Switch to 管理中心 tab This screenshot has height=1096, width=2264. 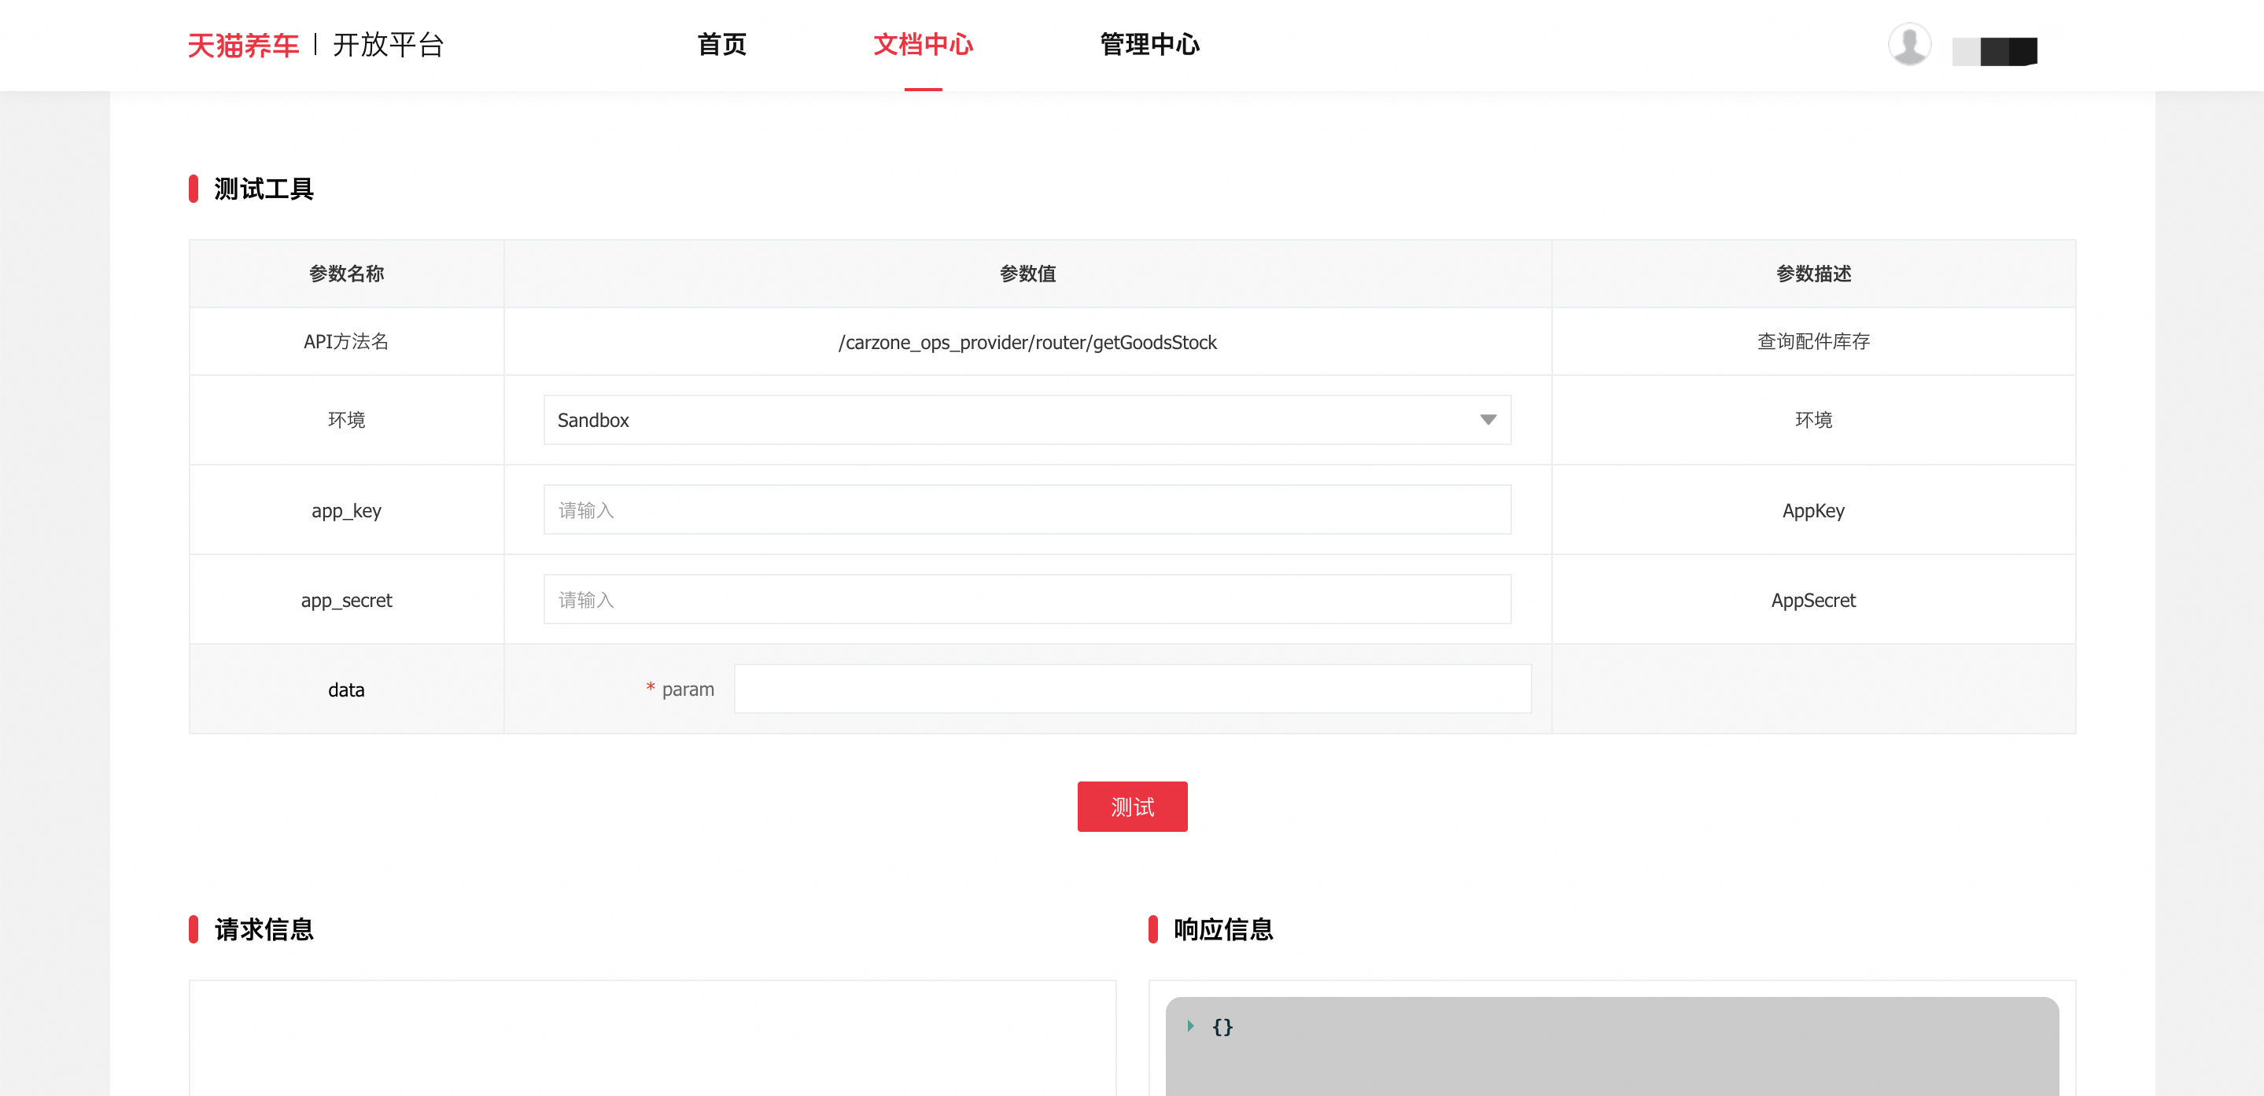coord(1149,44)
